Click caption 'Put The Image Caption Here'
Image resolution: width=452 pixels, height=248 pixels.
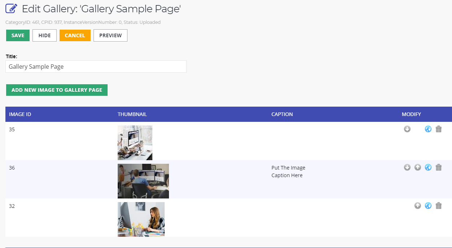click(288, 171)
